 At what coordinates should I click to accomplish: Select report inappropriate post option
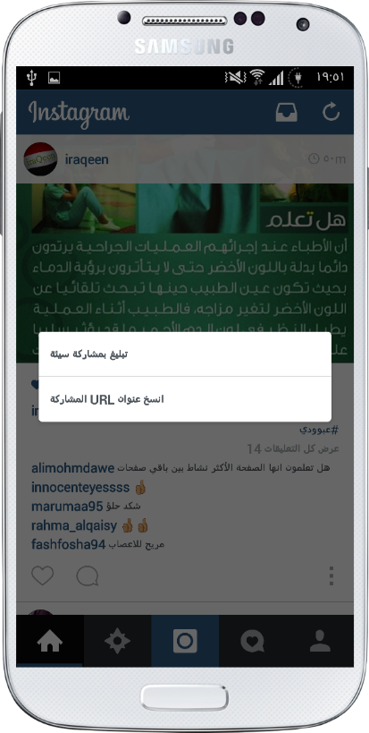point(185,354)
